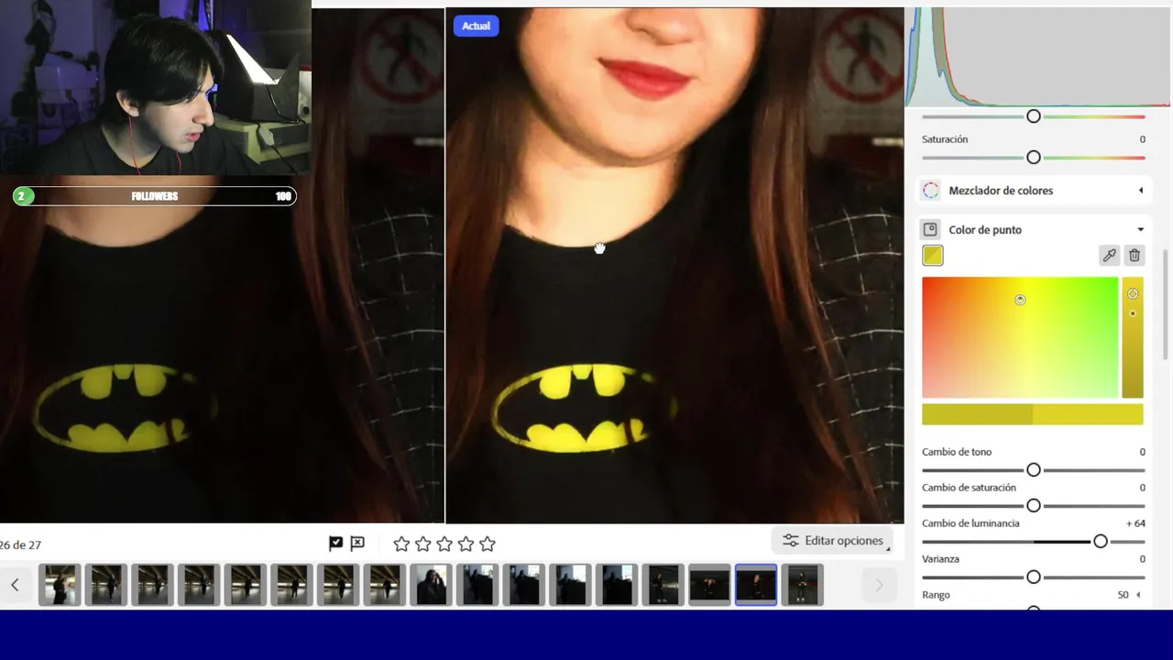Click the 'Saturación' label

point(945,139)
